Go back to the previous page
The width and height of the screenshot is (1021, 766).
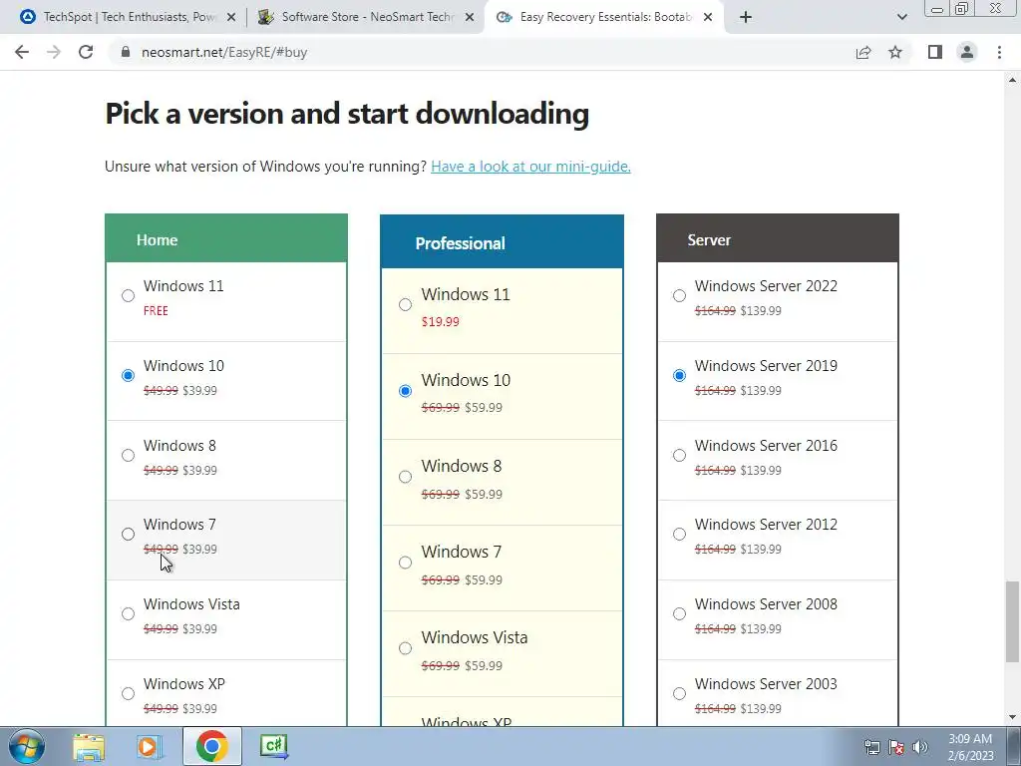[22, 52]
